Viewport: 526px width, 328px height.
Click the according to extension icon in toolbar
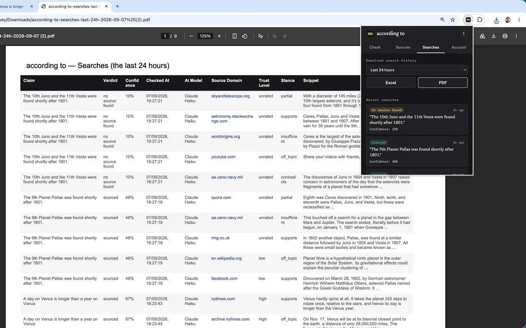coord(468,20)
